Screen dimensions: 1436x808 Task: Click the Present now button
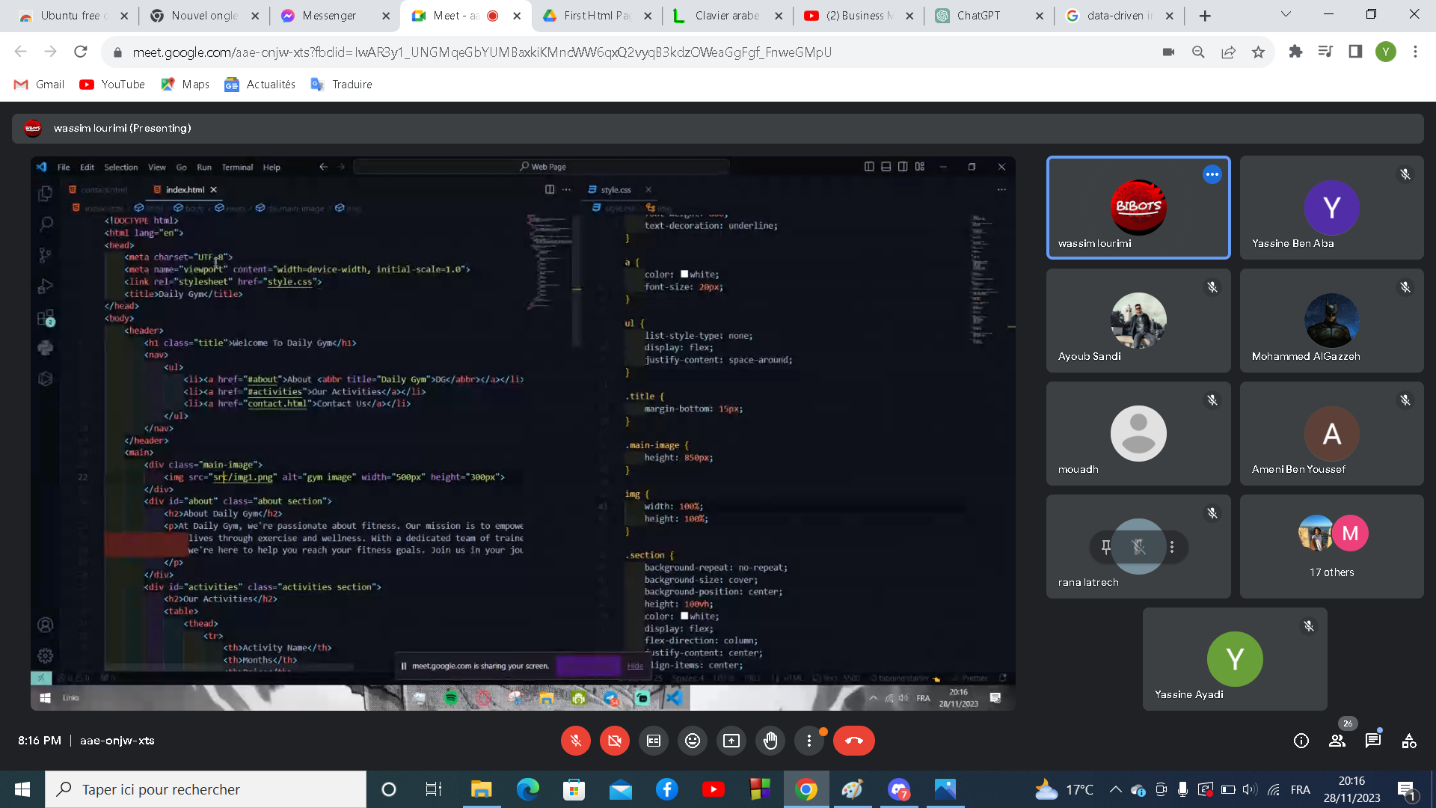[731, 741]
